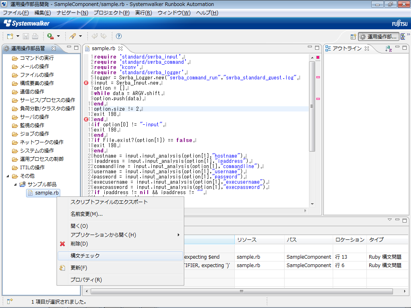
Task: Close the sample.rb editor tab
Action: (120, 49)
